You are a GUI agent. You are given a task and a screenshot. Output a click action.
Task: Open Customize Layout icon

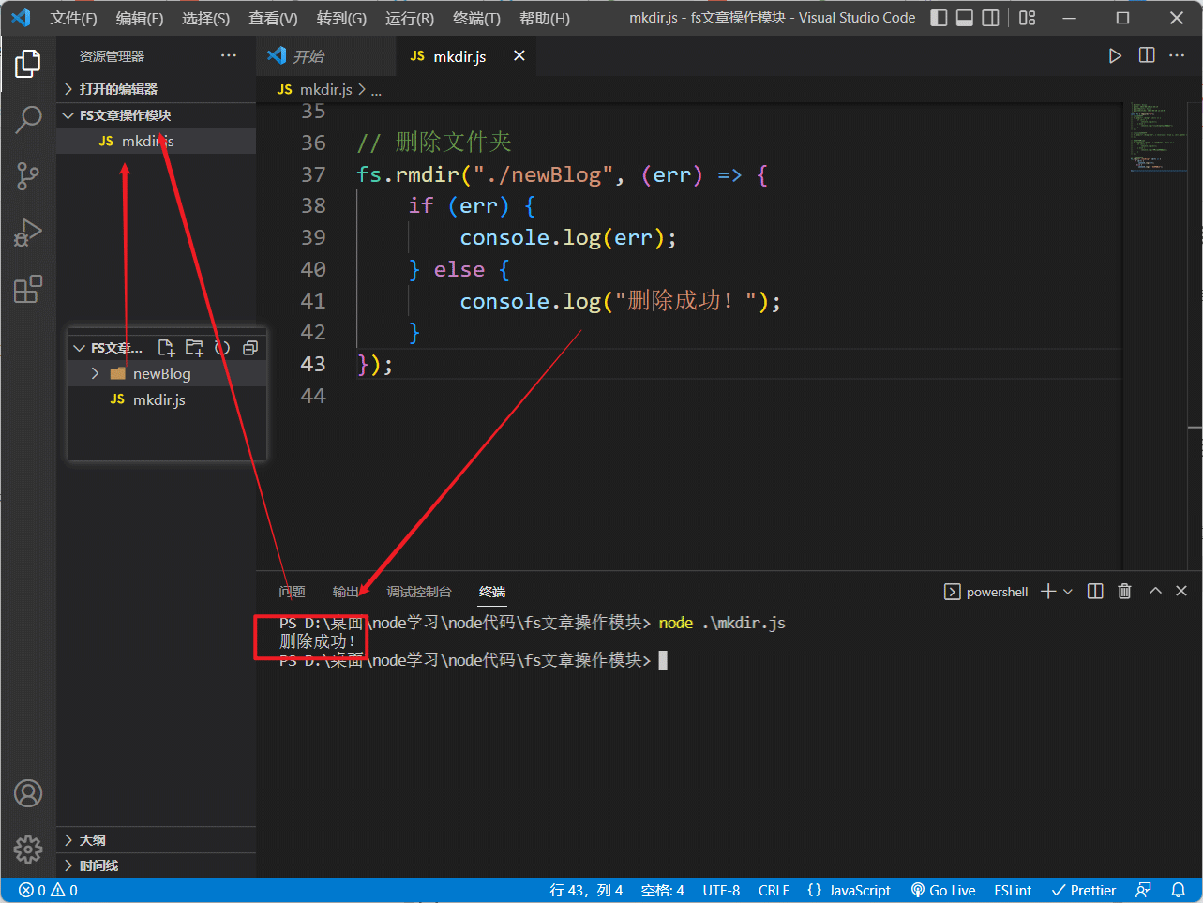coord(1028,18)
